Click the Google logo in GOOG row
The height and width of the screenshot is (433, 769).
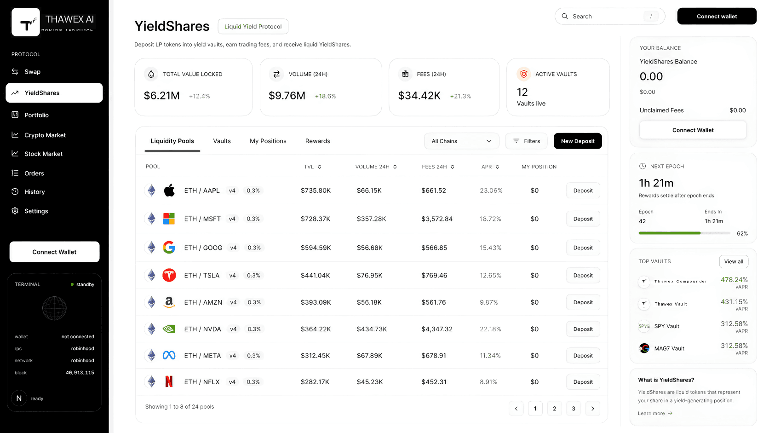pos(169,248)
